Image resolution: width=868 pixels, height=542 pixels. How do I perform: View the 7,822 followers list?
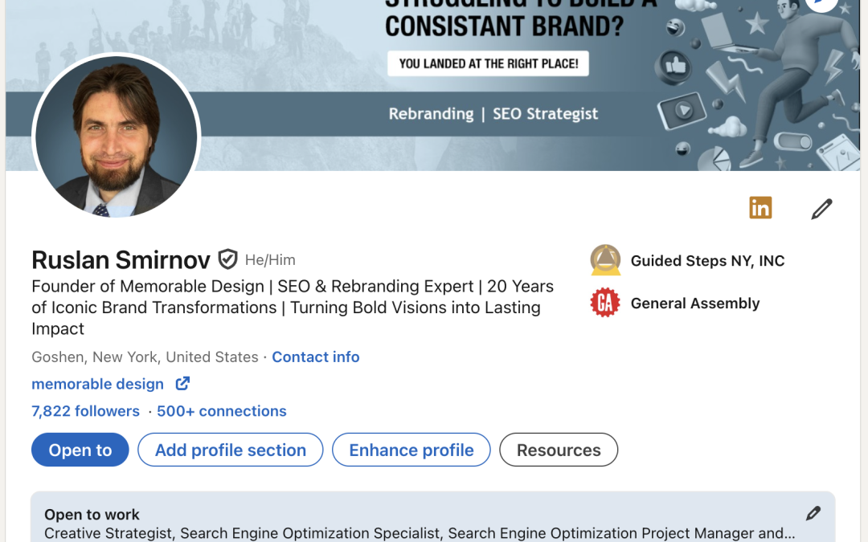[x=85, y=411]
